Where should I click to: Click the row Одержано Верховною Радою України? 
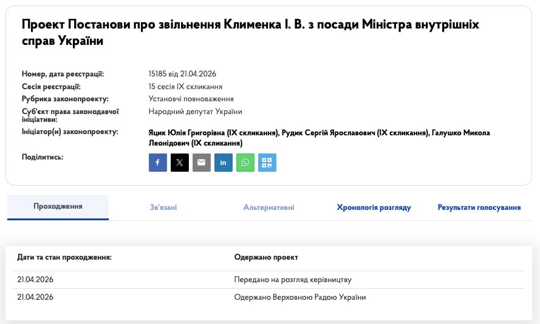coord(268,297)
